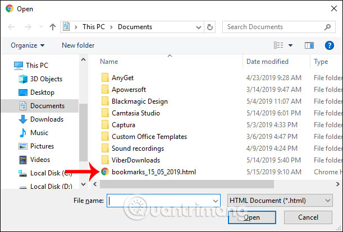Viewport: 343px width, 232px height.
Task: Open the Help question mark icon
Action: pos(330,45)
